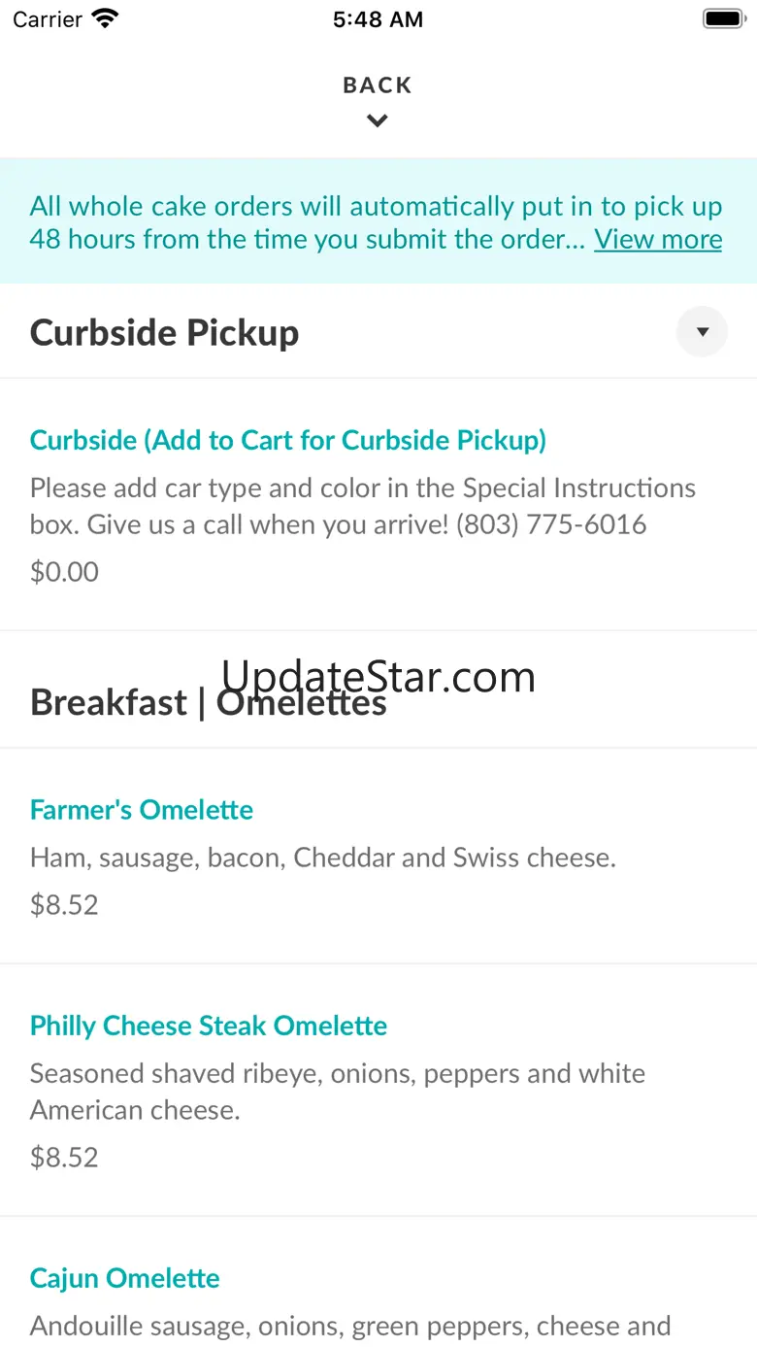Click Farmer's Omelette ingredients description

pyautogui.click(x=323, y=858)
